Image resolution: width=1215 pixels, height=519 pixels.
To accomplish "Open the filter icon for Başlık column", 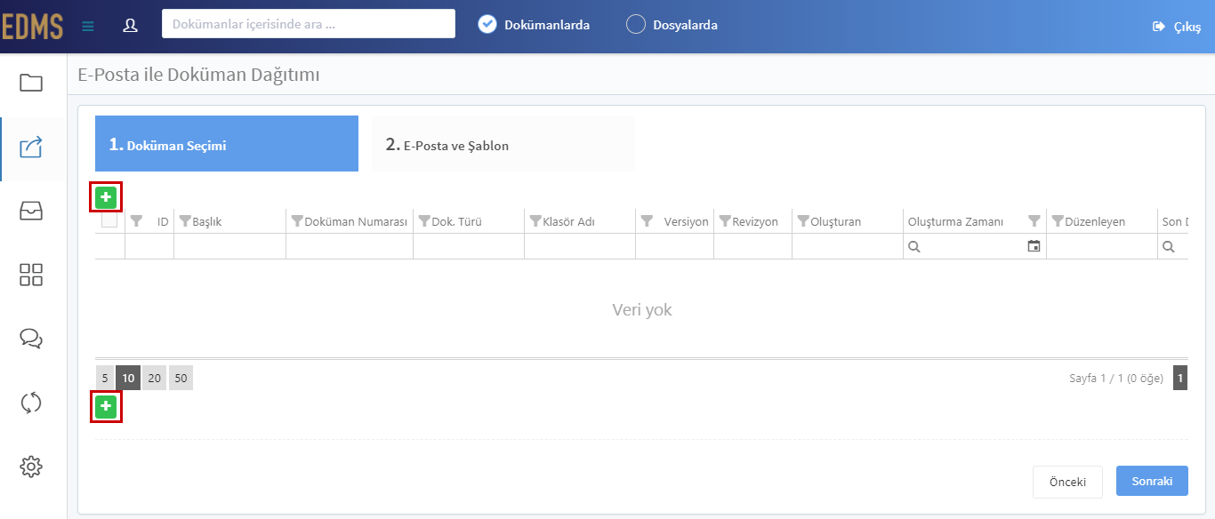I will pos(185,221).
